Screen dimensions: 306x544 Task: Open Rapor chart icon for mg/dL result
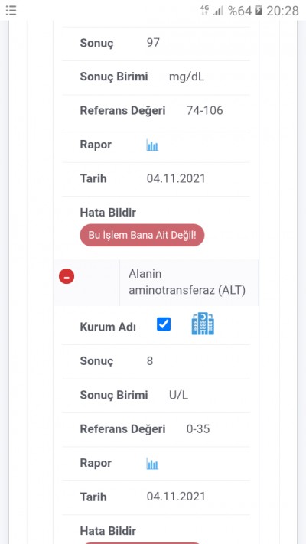coord(152,145)
